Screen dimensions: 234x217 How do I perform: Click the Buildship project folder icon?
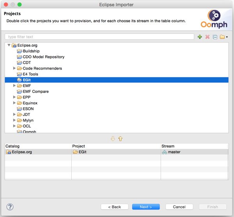tap(19, 51)
